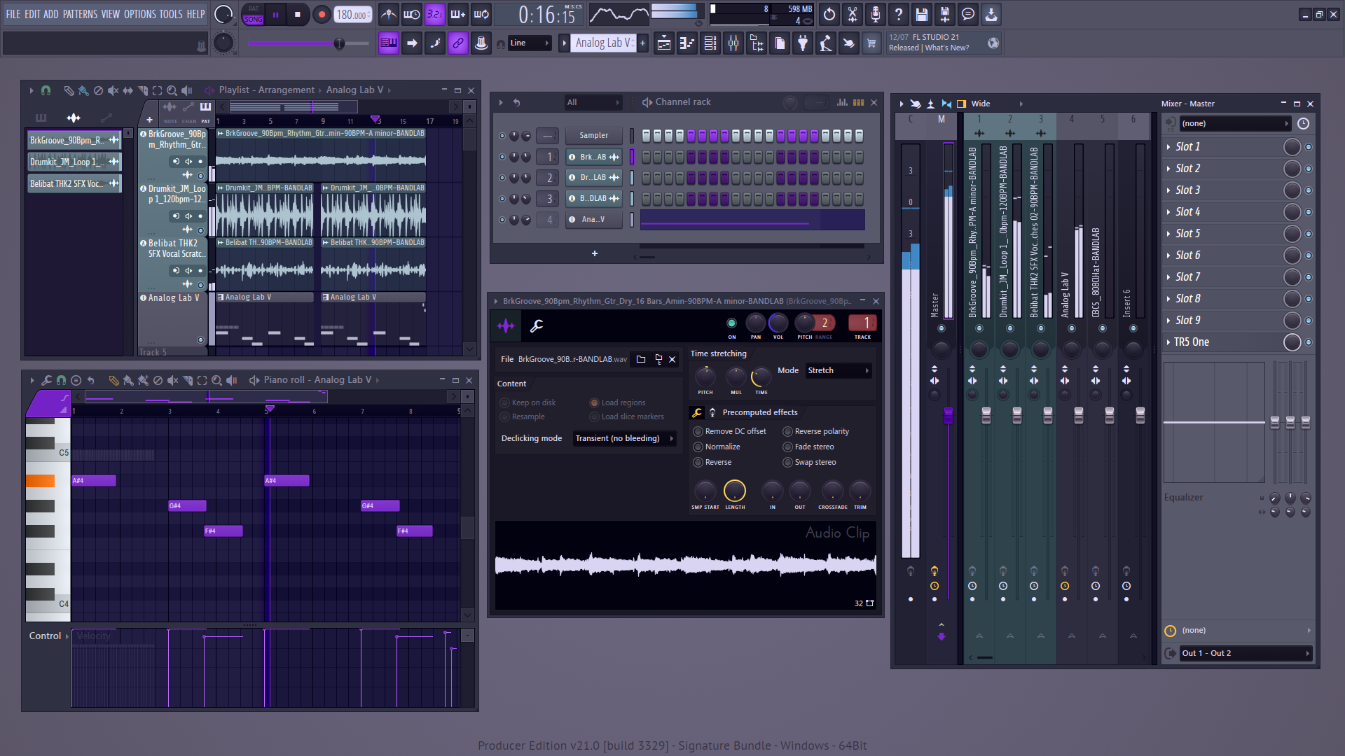Select the Load regions radio button
Image resolution: width=1345 pixels, height=756 pixels.
(594, 402)
